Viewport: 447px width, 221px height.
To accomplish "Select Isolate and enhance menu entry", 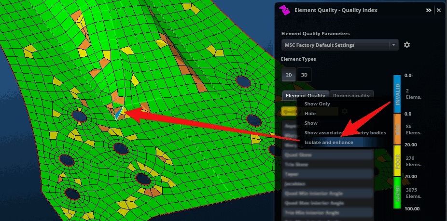I will tap(329, 143).
